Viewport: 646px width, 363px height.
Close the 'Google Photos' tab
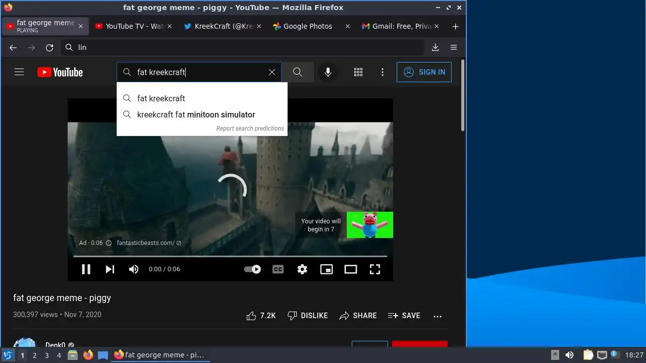tap(347, 26)
